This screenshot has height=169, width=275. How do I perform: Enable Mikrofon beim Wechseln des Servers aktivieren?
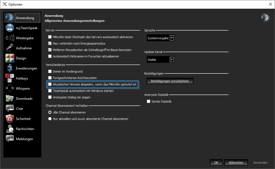pos(50,37)
